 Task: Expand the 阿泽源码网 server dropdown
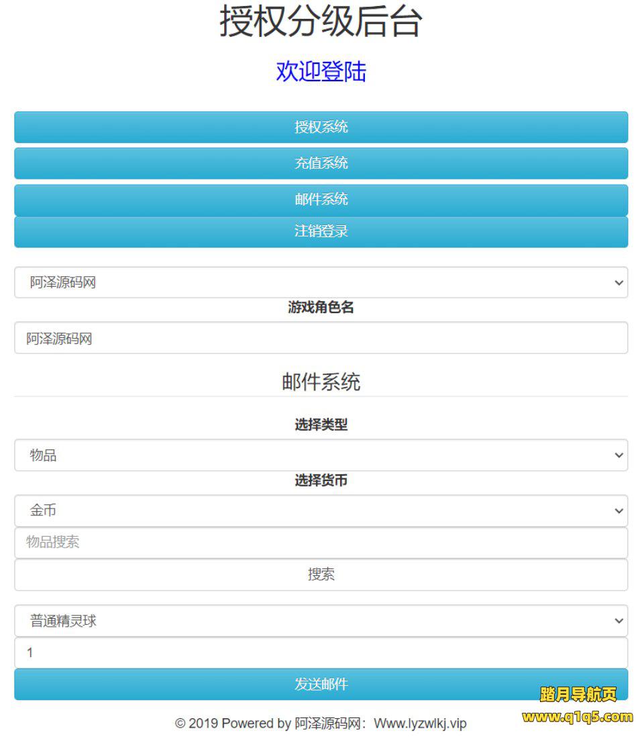[321, 283]
